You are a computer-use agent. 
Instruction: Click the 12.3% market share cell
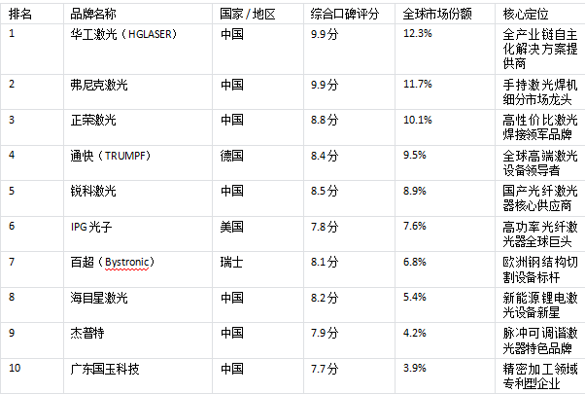(x=417, y=34)
